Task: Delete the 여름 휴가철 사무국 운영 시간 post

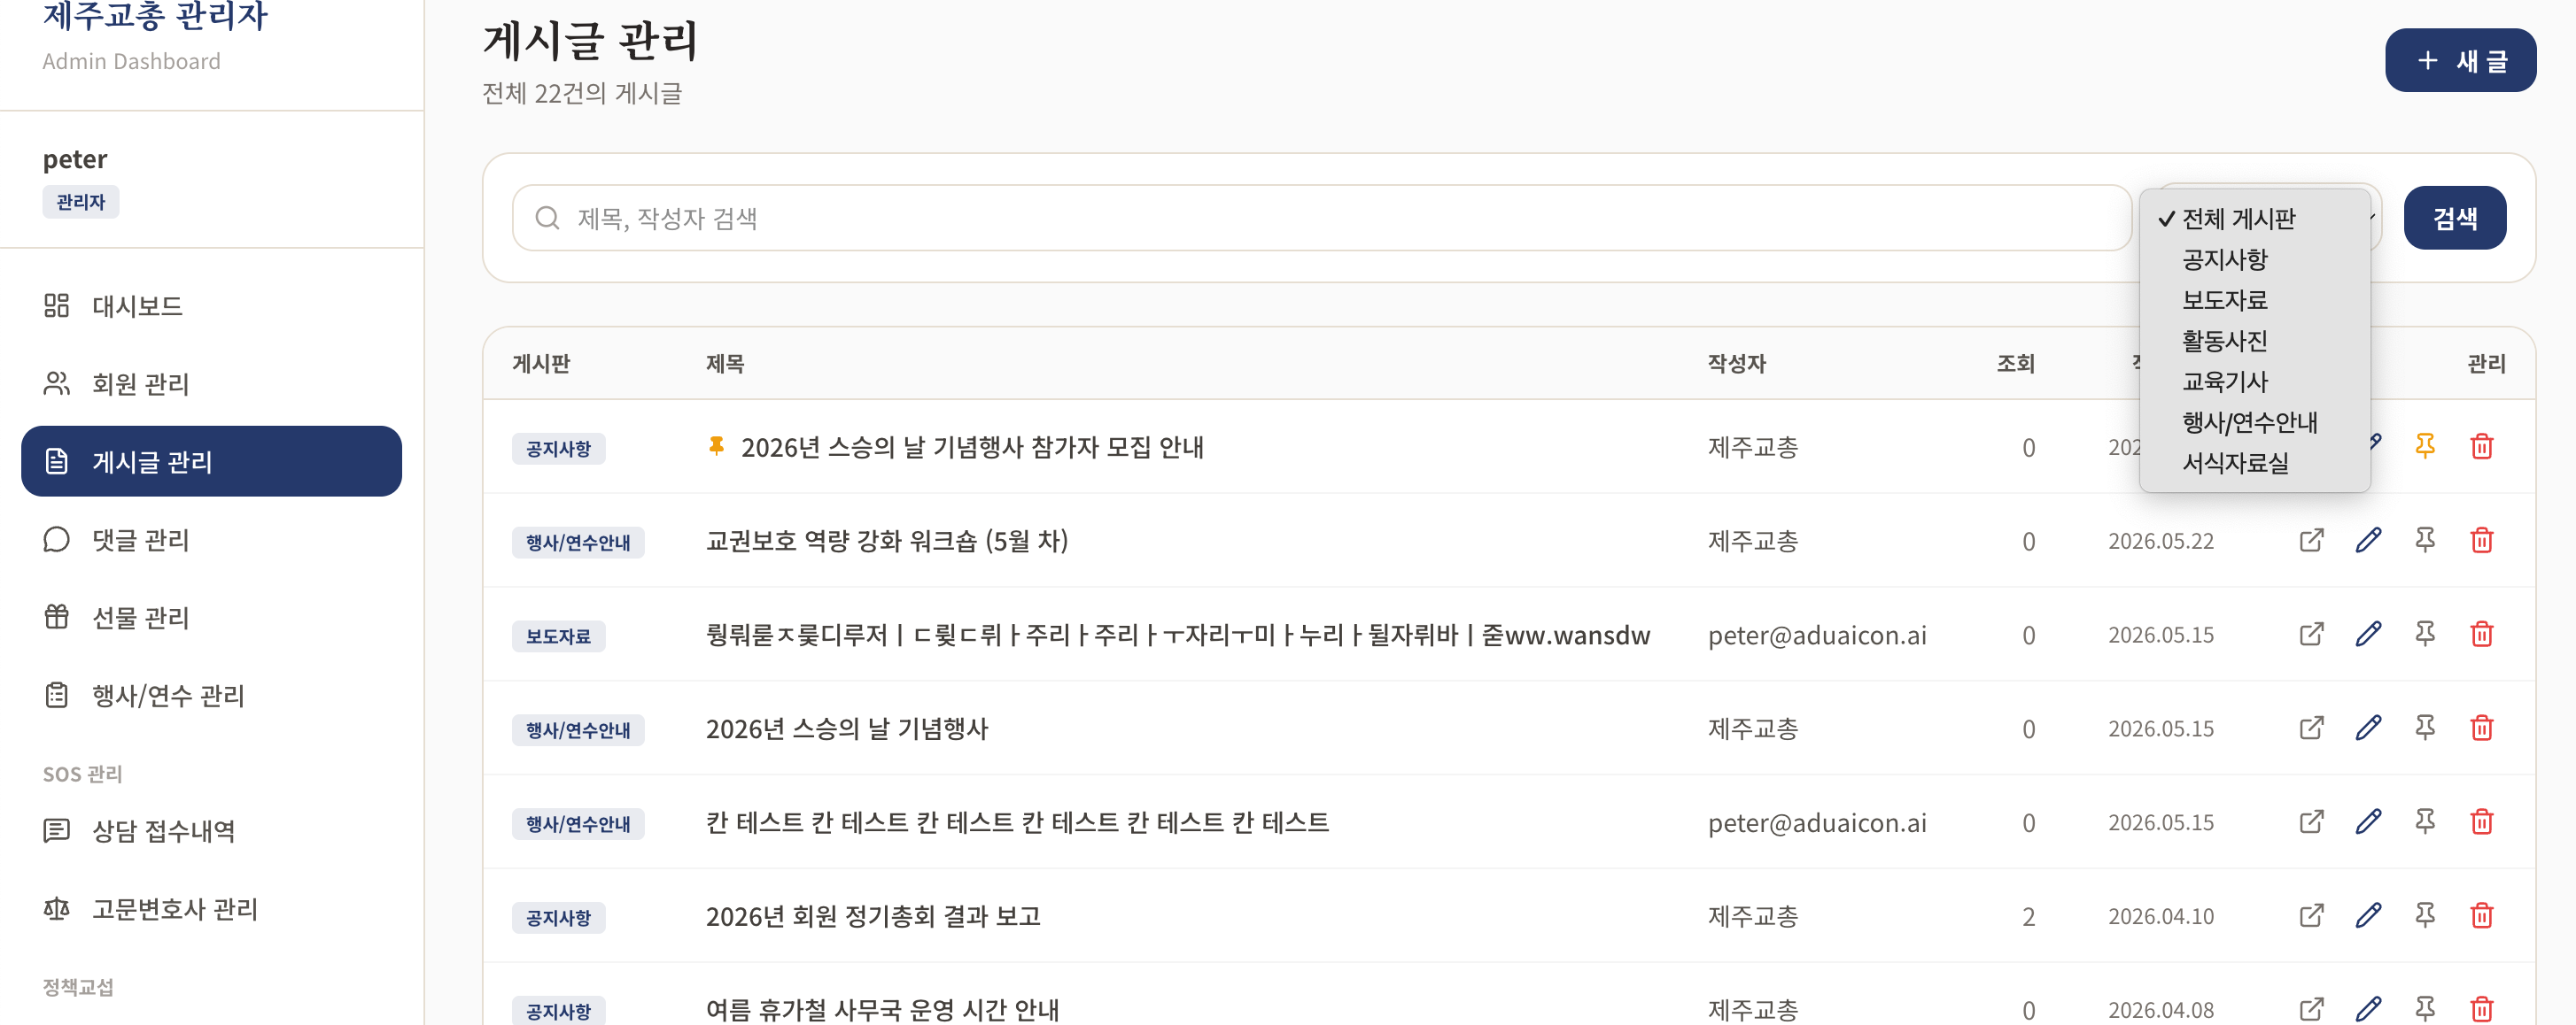Action: [x=2481, y=1009]
